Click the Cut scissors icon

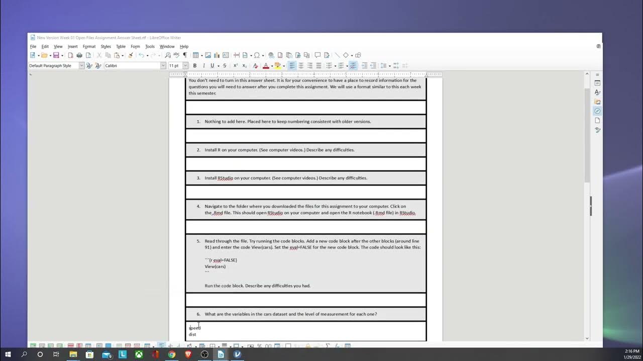[99, 55]
